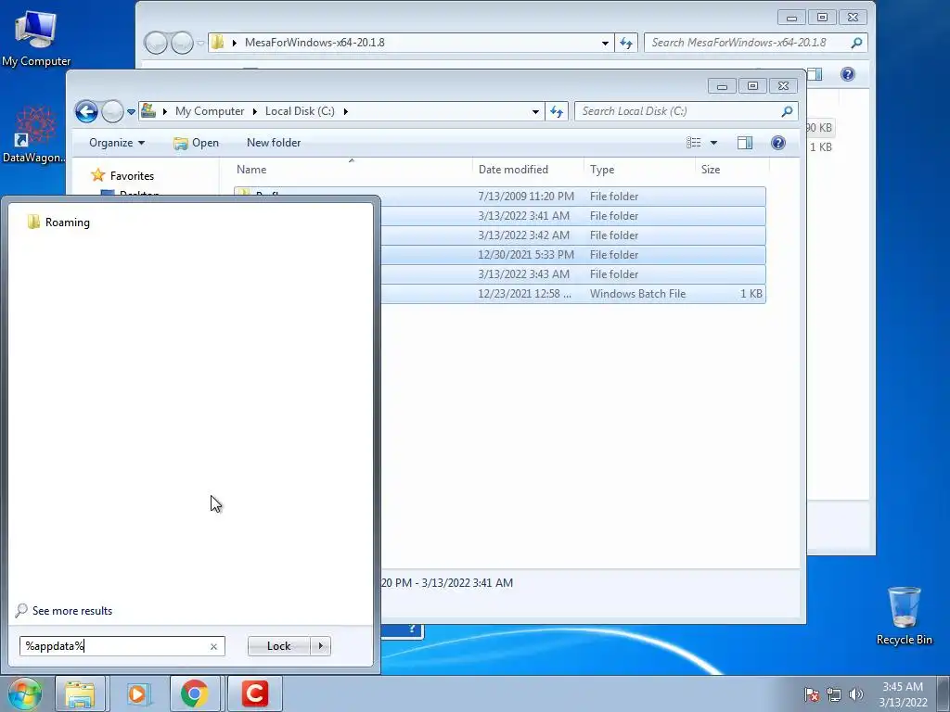Image resolution: width=950 pixels, height=712 pixels.
Task: Click the Forward button in Local Disk window
Action: point(112,111)
